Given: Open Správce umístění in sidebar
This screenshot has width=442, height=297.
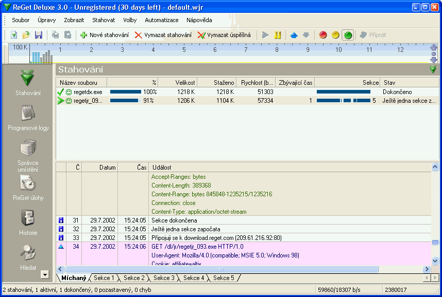Looking at the screenshot, I should (x=28, y=156).
